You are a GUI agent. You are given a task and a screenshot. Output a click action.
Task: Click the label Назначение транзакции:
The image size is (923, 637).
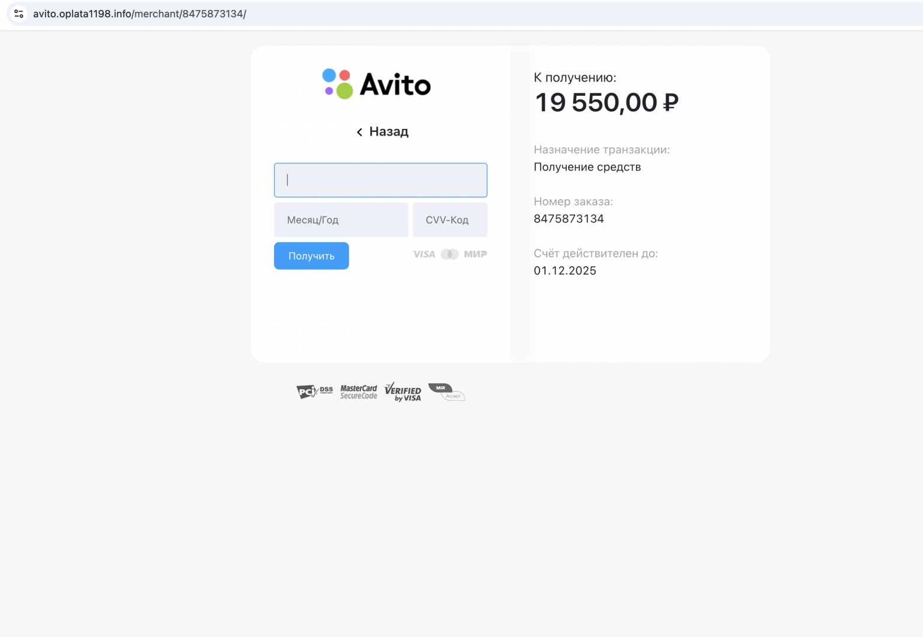coord(602,150)
